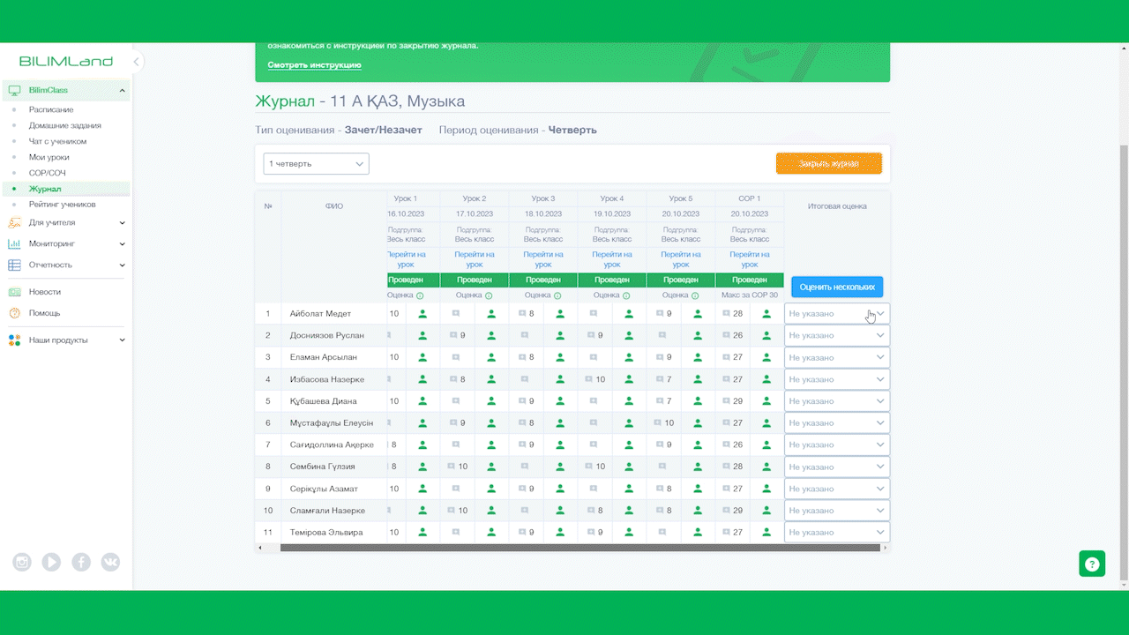Click the Оценить нескольких button

[x=837, y=287]
